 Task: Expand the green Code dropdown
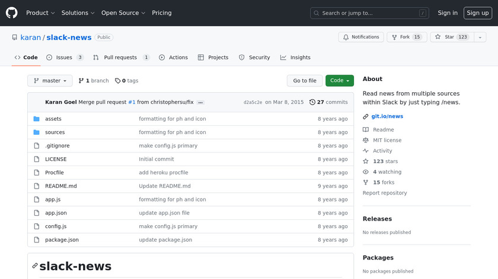click(x=339, y=81)
